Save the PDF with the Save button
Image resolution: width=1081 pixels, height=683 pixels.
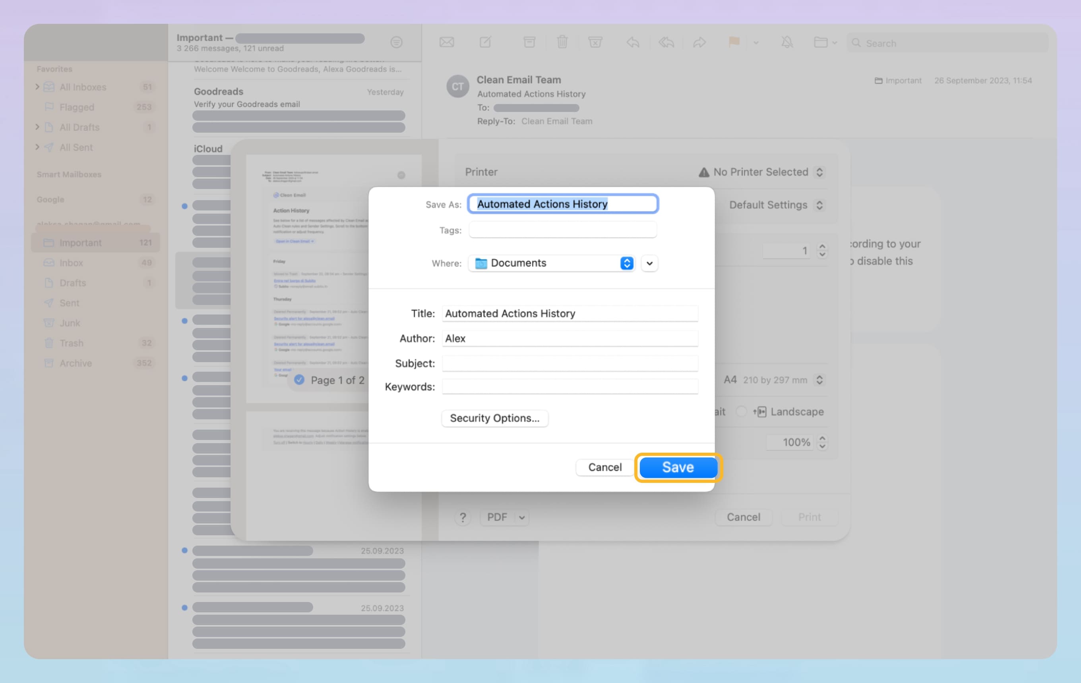click(678, 467)
